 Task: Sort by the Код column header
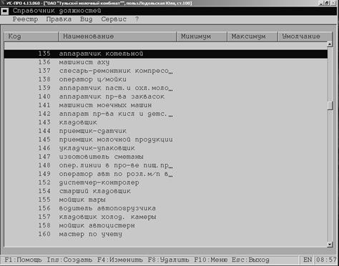[31, 36]
